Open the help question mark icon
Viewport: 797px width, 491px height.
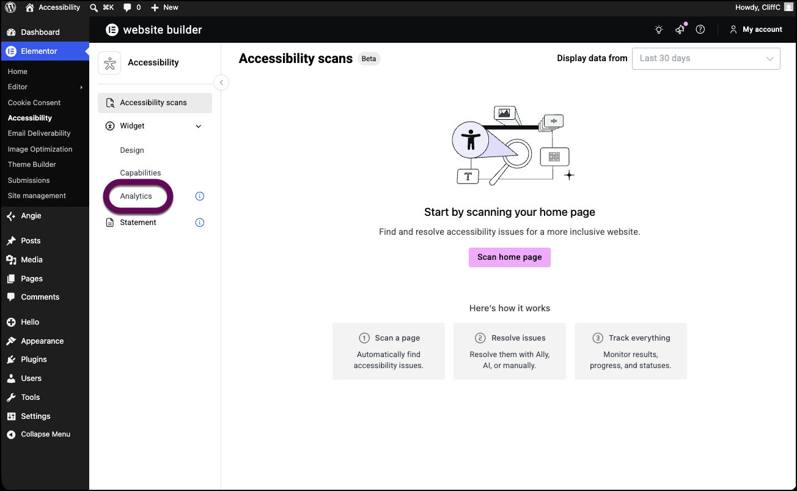[700, 29]
